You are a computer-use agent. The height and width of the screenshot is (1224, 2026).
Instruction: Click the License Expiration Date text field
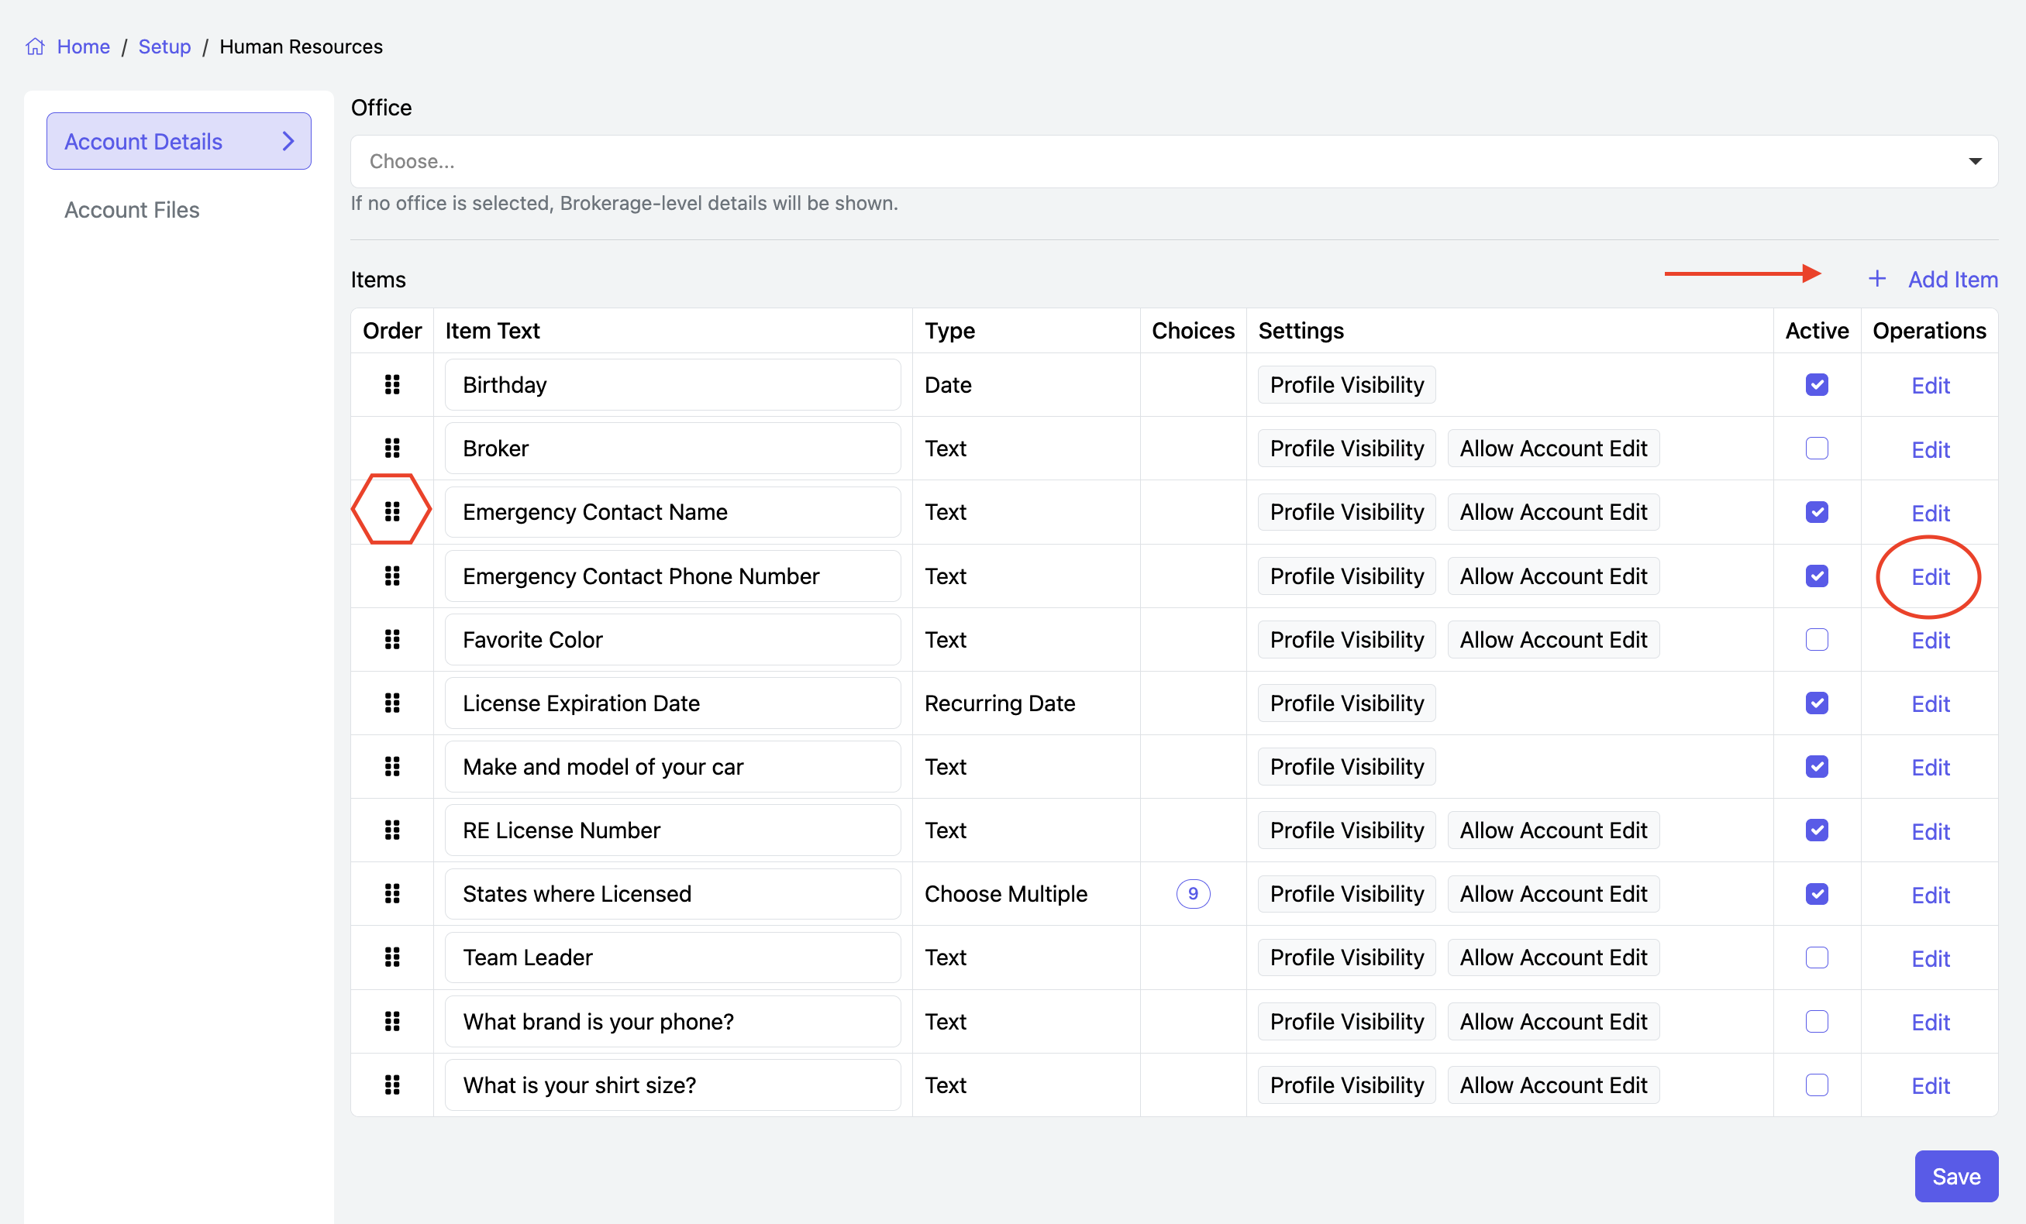point(672,703)
